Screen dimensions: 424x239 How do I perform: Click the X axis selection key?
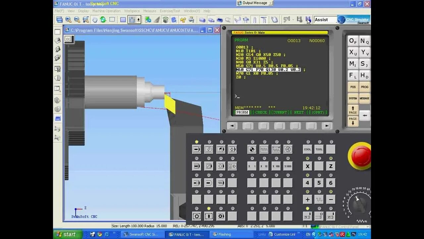[x=307, y=166]
